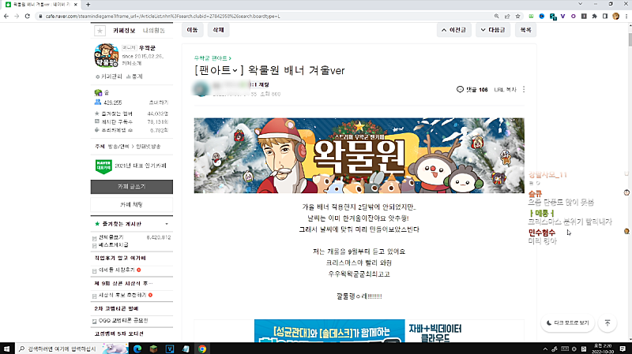Open the 전체글보기 board link
632x354 pixels.
111,237
